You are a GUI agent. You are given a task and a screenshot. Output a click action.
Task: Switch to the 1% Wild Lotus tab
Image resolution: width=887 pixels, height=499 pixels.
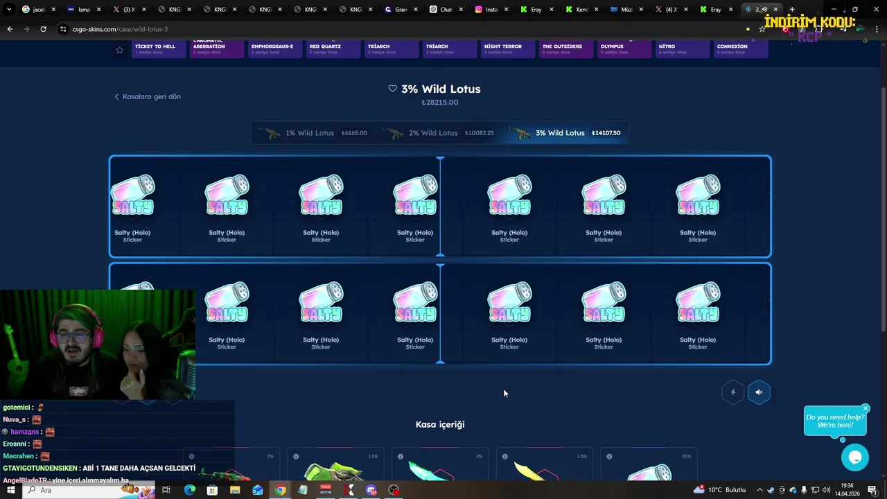tap(313, 133)
